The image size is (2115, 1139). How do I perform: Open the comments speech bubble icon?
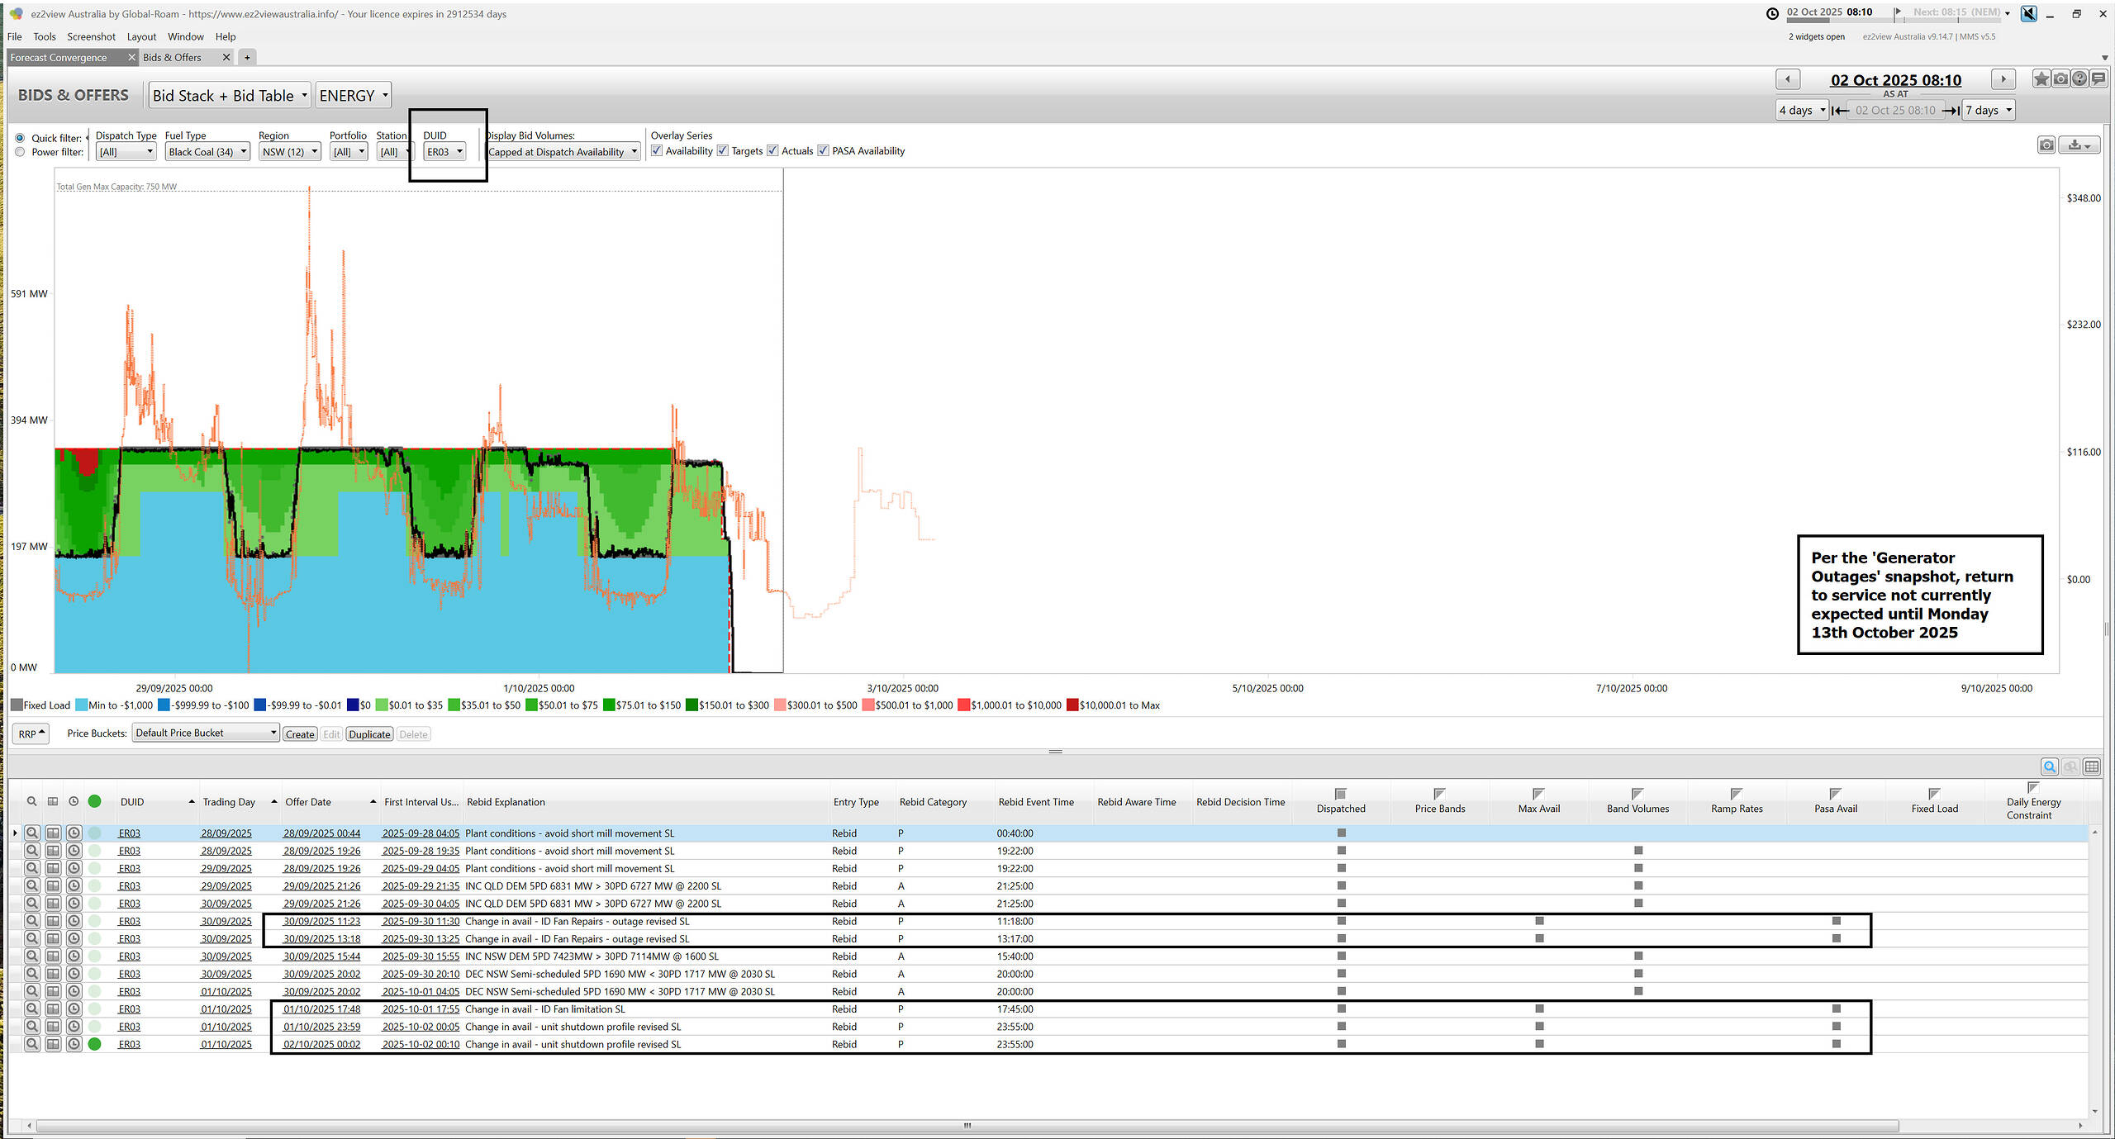pyautogui.click(x=2098, y=79)
